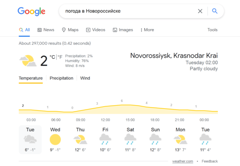Click the Feedback link
Viewport: 240px width, 166px height.
click(x=210, y=161)
